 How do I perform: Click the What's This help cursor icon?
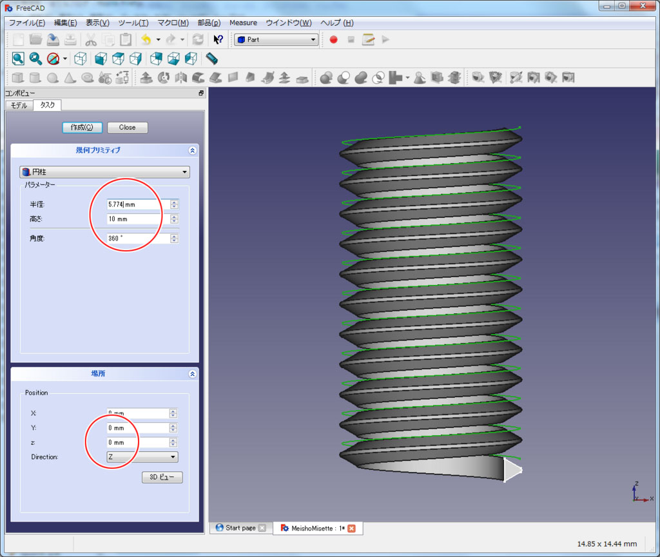coord(218,39)
